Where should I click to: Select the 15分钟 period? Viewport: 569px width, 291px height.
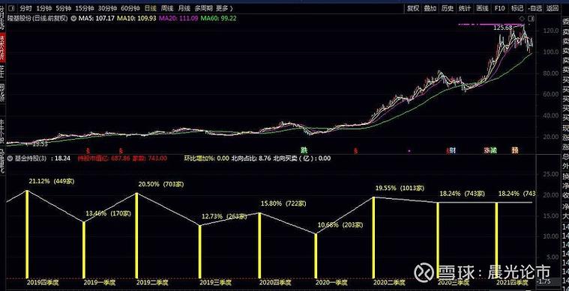tap(85, 8)
